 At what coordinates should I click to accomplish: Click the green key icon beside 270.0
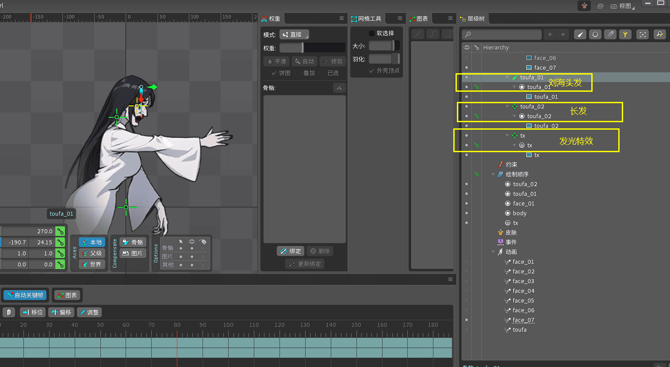click(x=60, y=231)
